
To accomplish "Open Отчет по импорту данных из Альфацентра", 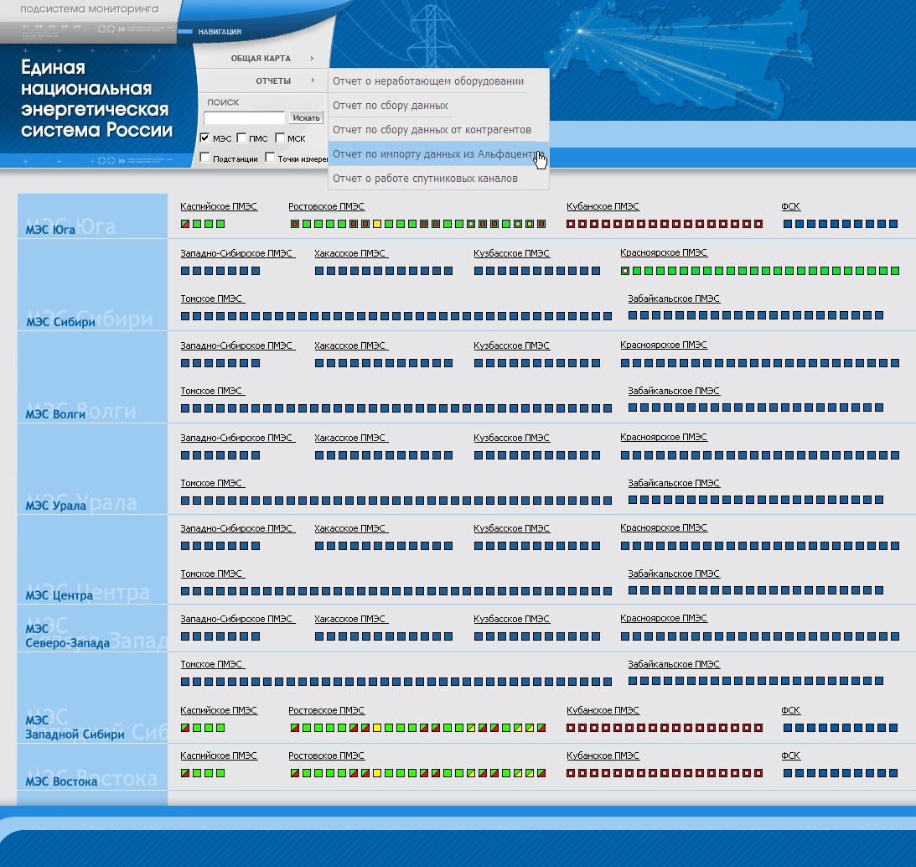I will [x=438, y=154].
